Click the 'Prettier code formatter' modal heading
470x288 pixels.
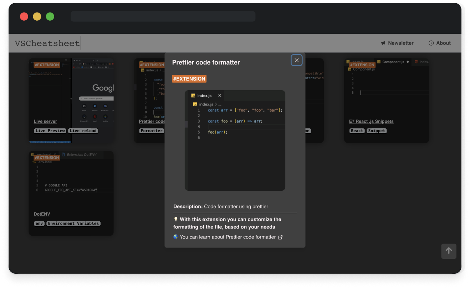tap(206, 62)
